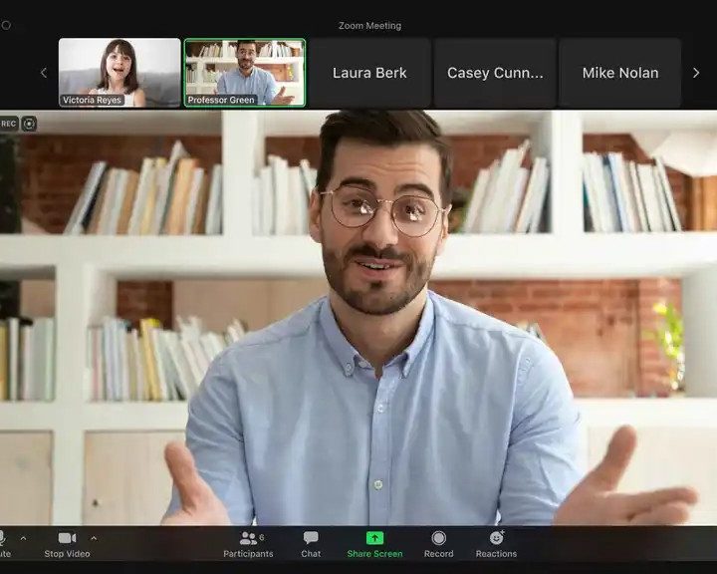Open the Chat panel

(x=311, y=544)
